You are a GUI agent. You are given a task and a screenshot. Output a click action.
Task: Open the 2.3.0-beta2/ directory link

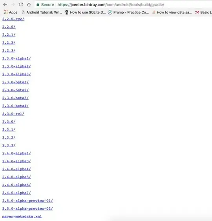tap(15, 90)
